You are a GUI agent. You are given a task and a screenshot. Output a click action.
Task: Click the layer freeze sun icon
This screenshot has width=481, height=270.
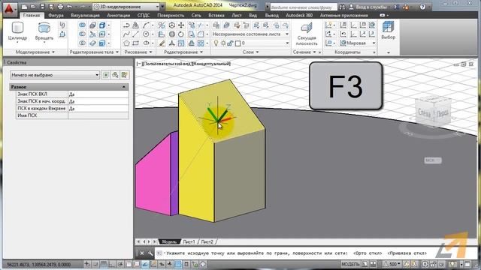[x=223, y=43]
